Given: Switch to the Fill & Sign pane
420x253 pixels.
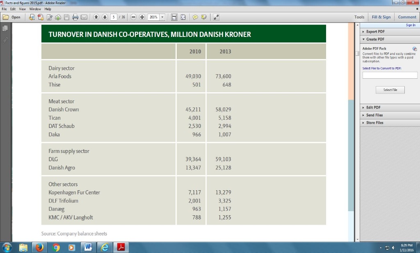Looking at the screenshot, I should click(381, 17).
